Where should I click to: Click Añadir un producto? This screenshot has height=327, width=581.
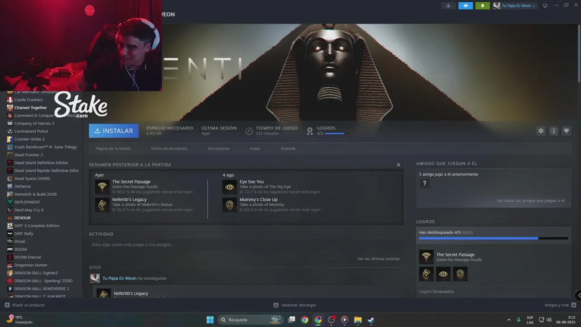(x=28, y=305)
